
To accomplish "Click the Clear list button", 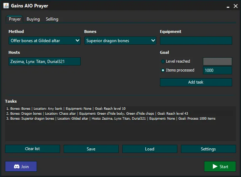I will tap(32, 149).
